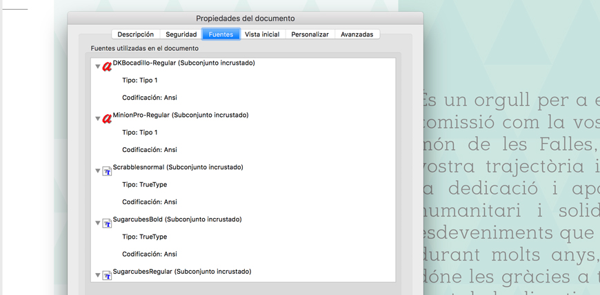Switch to the Descripción tab

[135, 34]
